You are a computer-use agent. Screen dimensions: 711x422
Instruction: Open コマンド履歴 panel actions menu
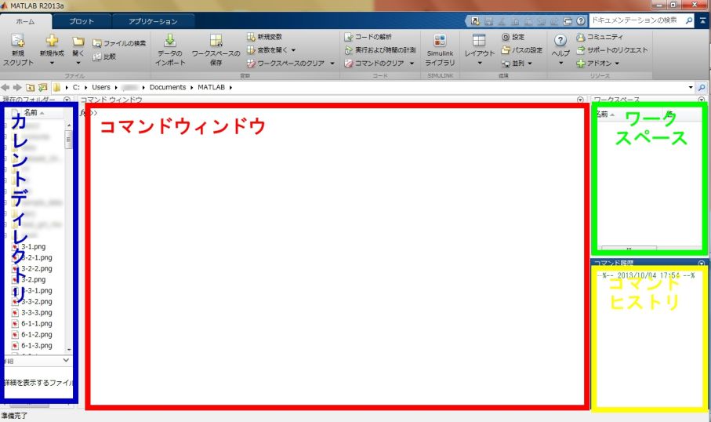702,264
